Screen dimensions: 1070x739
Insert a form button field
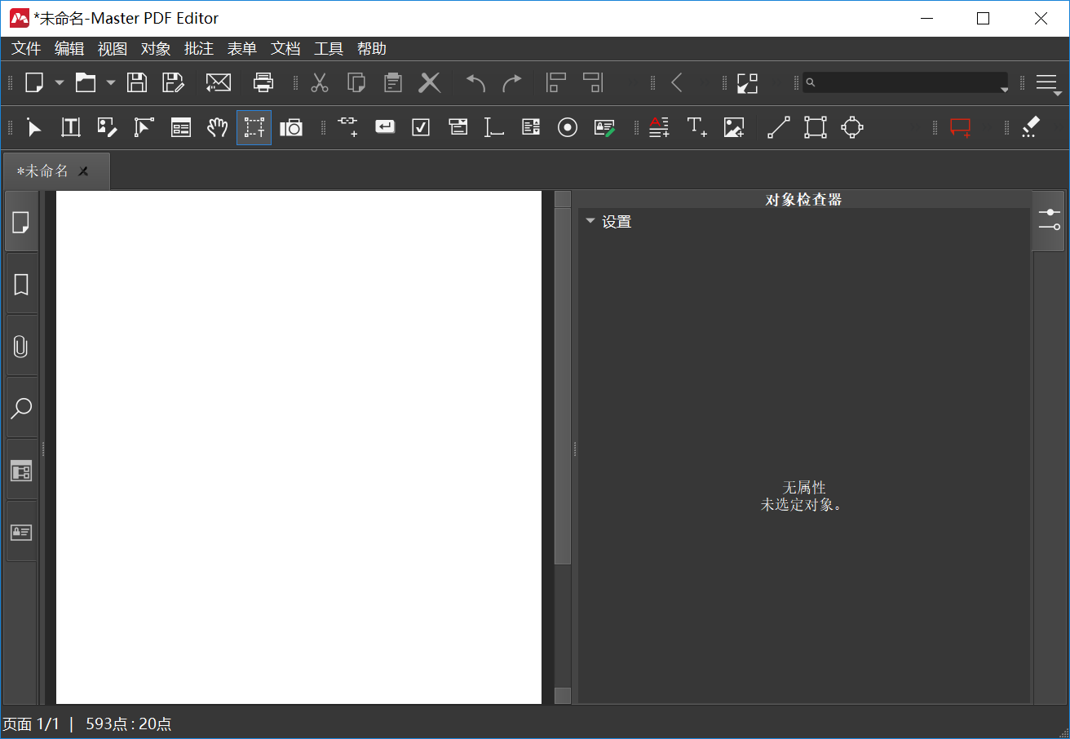coord(385,126)
